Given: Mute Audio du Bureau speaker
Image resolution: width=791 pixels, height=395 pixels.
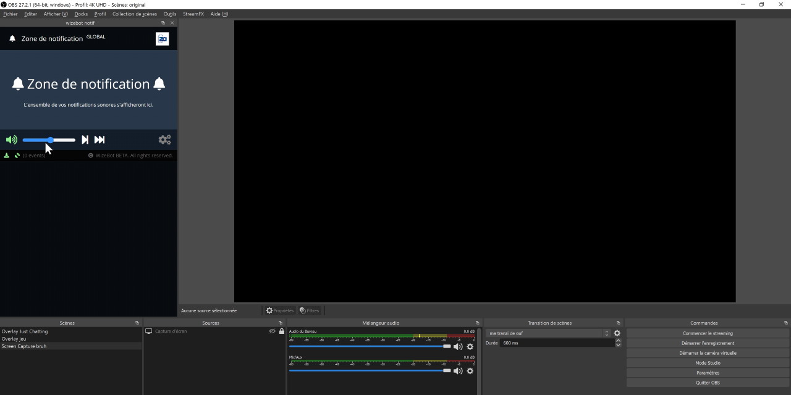Looking at the screenshot, I should pyautogui.click(x=458, y=347).
